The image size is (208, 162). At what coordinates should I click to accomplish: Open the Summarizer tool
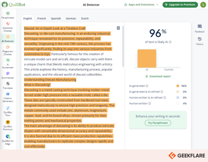(8, 75)
